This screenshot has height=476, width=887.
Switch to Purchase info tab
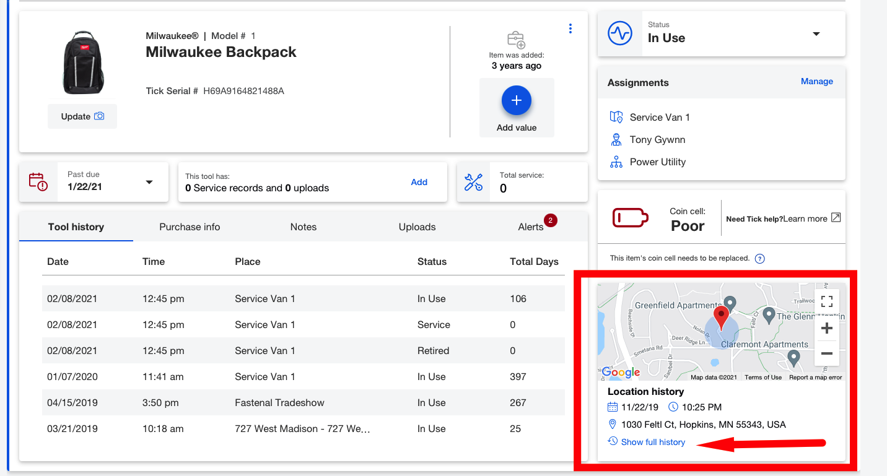[190, 227]
